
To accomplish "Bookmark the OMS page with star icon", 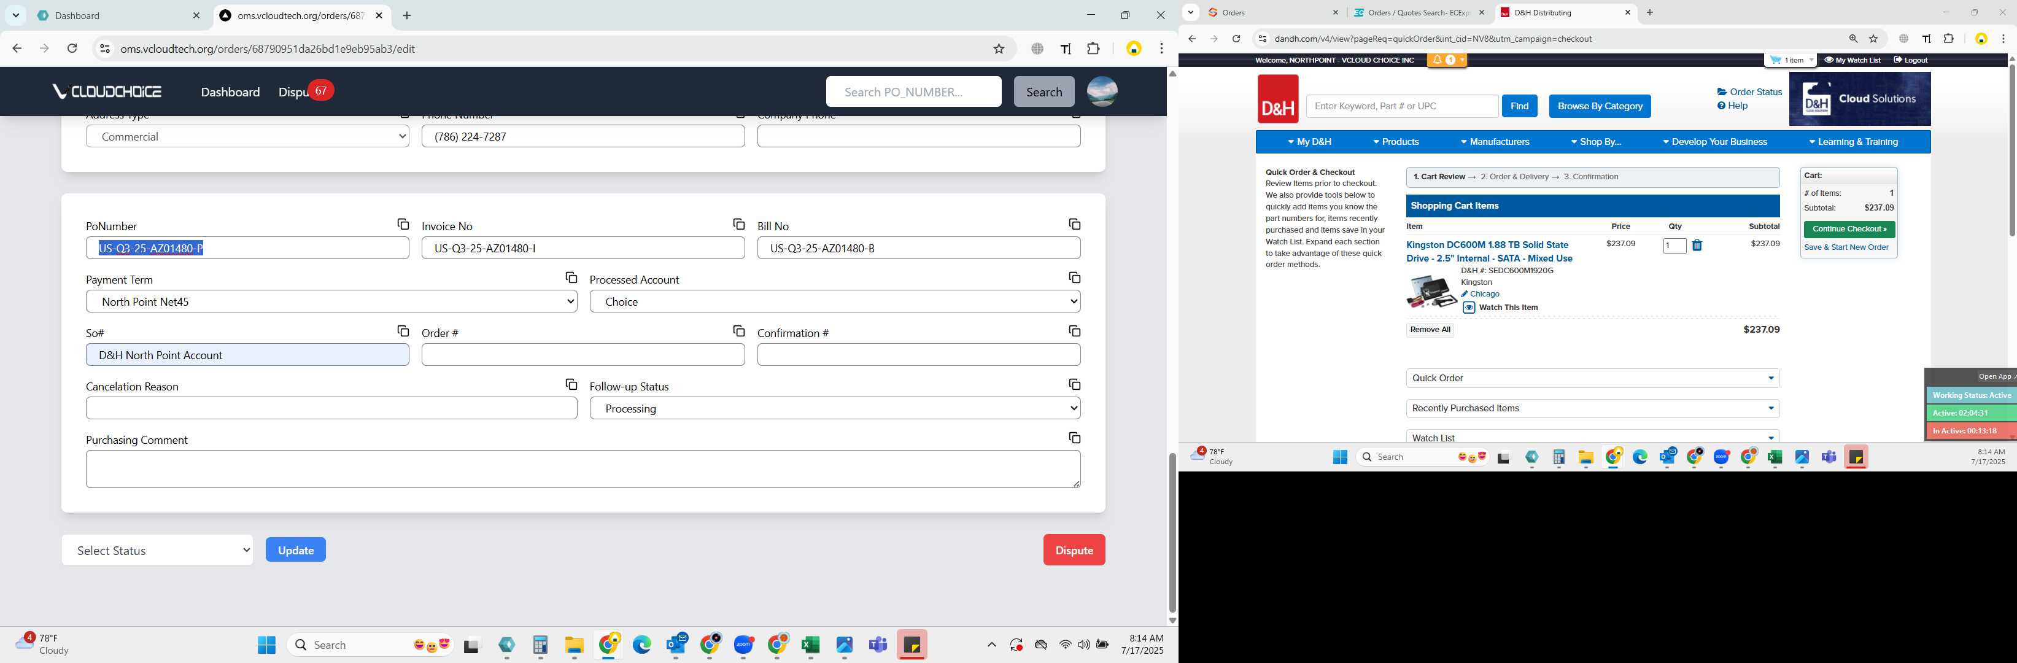I will pos(998,48).
